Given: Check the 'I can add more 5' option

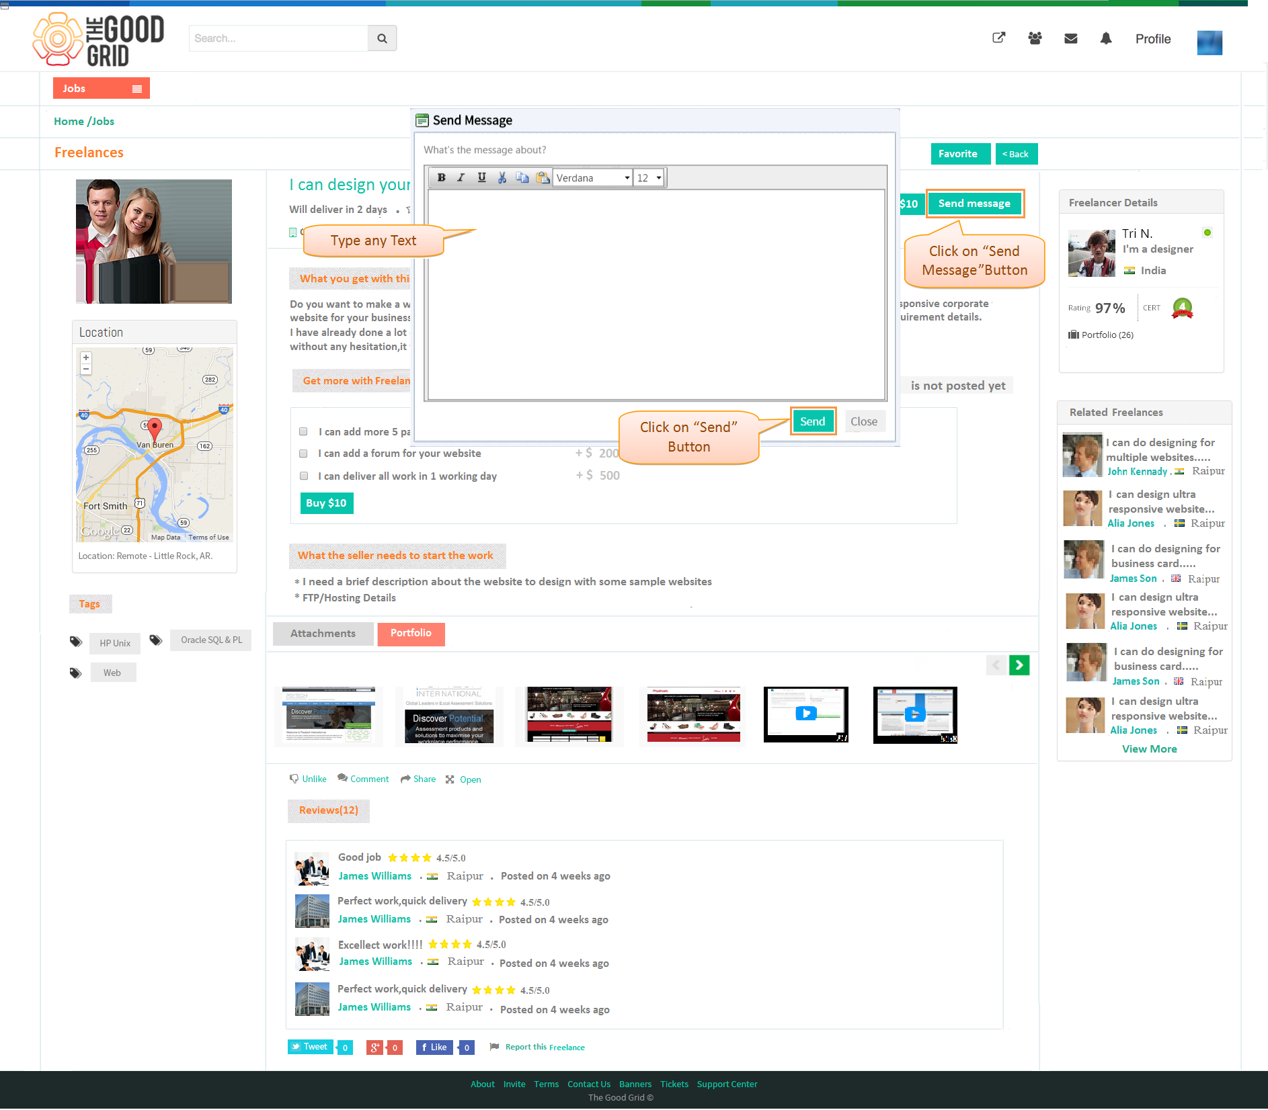Looking at the screenshot, I should point(303,431).
